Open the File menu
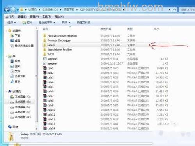Viewport: 195px width, 146px height. pyautogui.click(x=10, y=17)
